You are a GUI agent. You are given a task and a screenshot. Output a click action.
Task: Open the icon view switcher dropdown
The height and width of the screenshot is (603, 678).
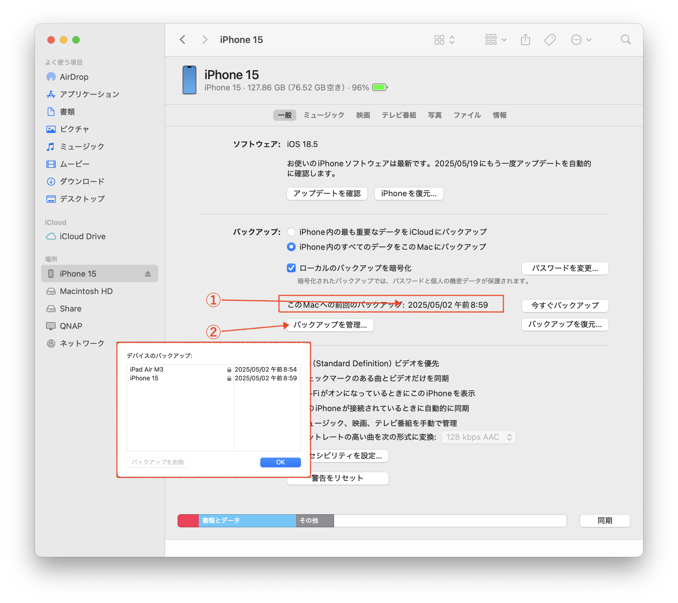click(x=444, y=40)
